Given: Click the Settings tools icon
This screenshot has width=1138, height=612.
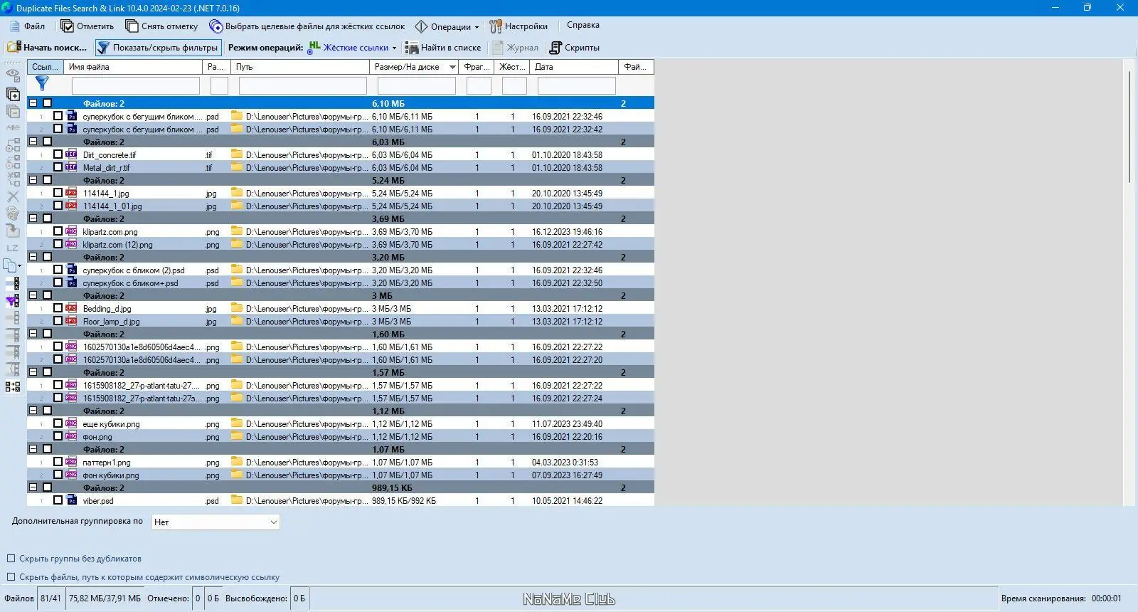Looking at the screenshot, I should pos(496,26).
